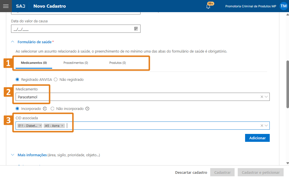Open the CID associada dropdown arrow

[x=266, y=126]
